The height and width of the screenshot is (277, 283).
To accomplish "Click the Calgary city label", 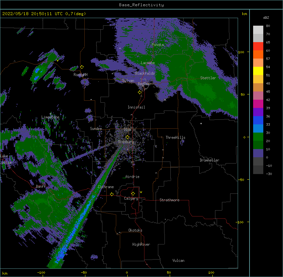I will tap(131, 198).
